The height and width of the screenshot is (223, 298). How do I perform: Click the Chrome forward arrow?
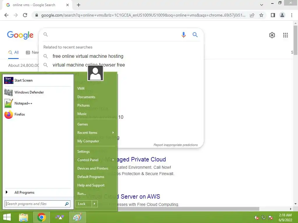pyautogui.click(x=16, y=15)
